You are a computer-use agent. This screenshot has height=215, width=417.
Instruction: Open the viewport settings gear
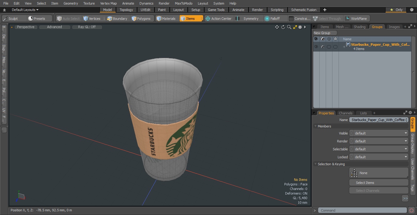pyautogui.click(x=300, y=27)
